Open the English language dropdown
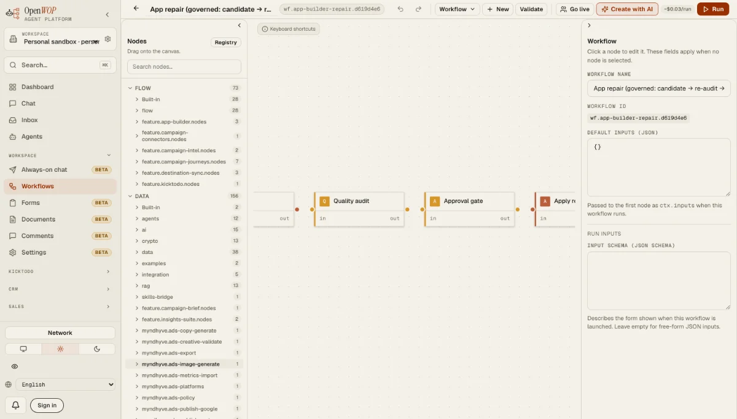Image resolution: width=737 pixels, height=419 pixels. [66, 385]
